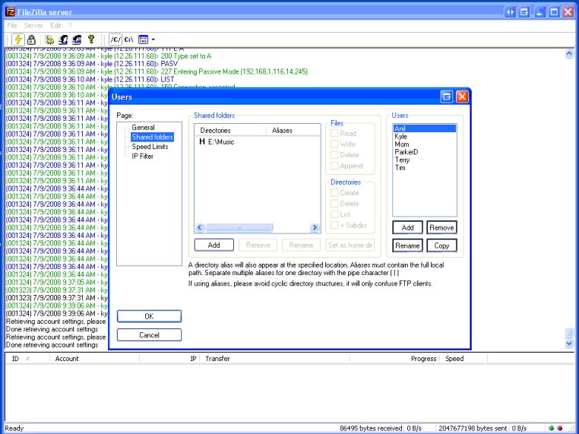The image size is (579, 434).
Task: Open server settings icon in toolbar
Action: (50, 39)
